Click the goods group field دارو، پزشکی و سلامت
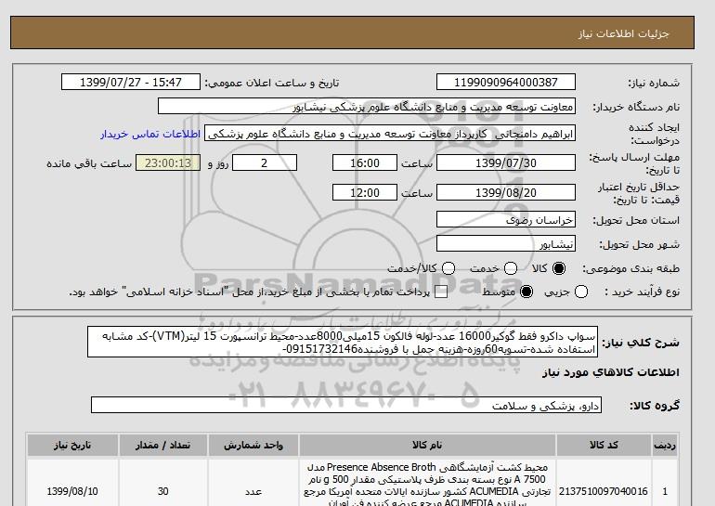This screenshot has height=506, width=715. (346, 405)
